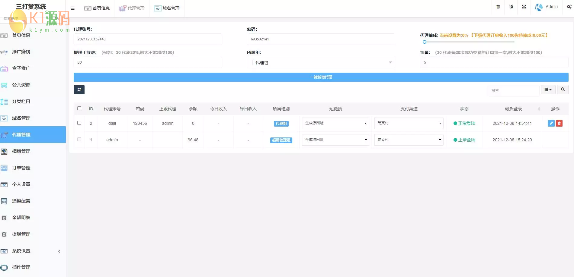This screenshot has height=277, width=574.
Task: Open the 所属组 dropdown
Action: (x=321, y=62)
